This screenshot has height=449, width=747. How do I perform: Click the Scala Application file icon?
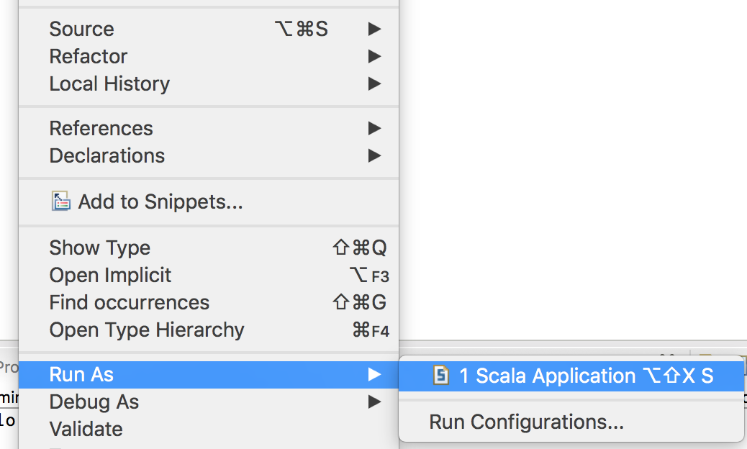click(x=440, y=375)
